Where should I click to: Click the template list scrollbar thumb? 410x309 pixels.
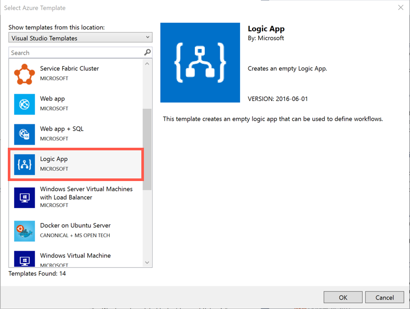(x=147, y=149)
